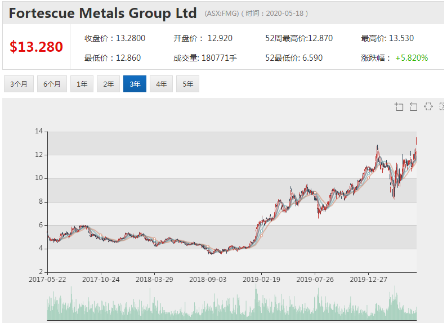This screenshot has height=323, width=447.
Task: Switch chart range to 6个月
Action: coord(52,84)
